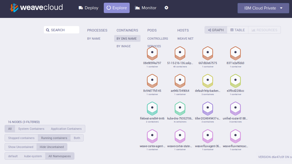
Task: Select node 8371e2af5bb3 hexagon
Action: point(235,53)
